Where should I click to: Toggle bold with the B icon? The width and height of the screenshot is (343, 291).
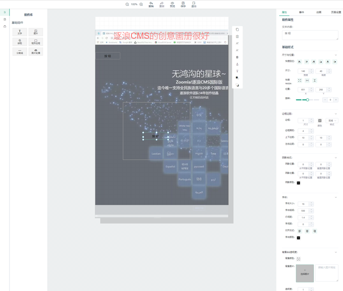click(237, 57)
